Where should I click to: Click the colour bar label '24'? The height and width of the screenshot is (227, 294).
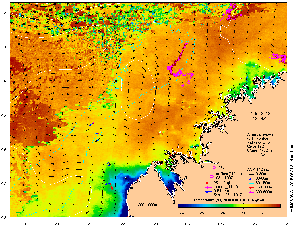181,213
